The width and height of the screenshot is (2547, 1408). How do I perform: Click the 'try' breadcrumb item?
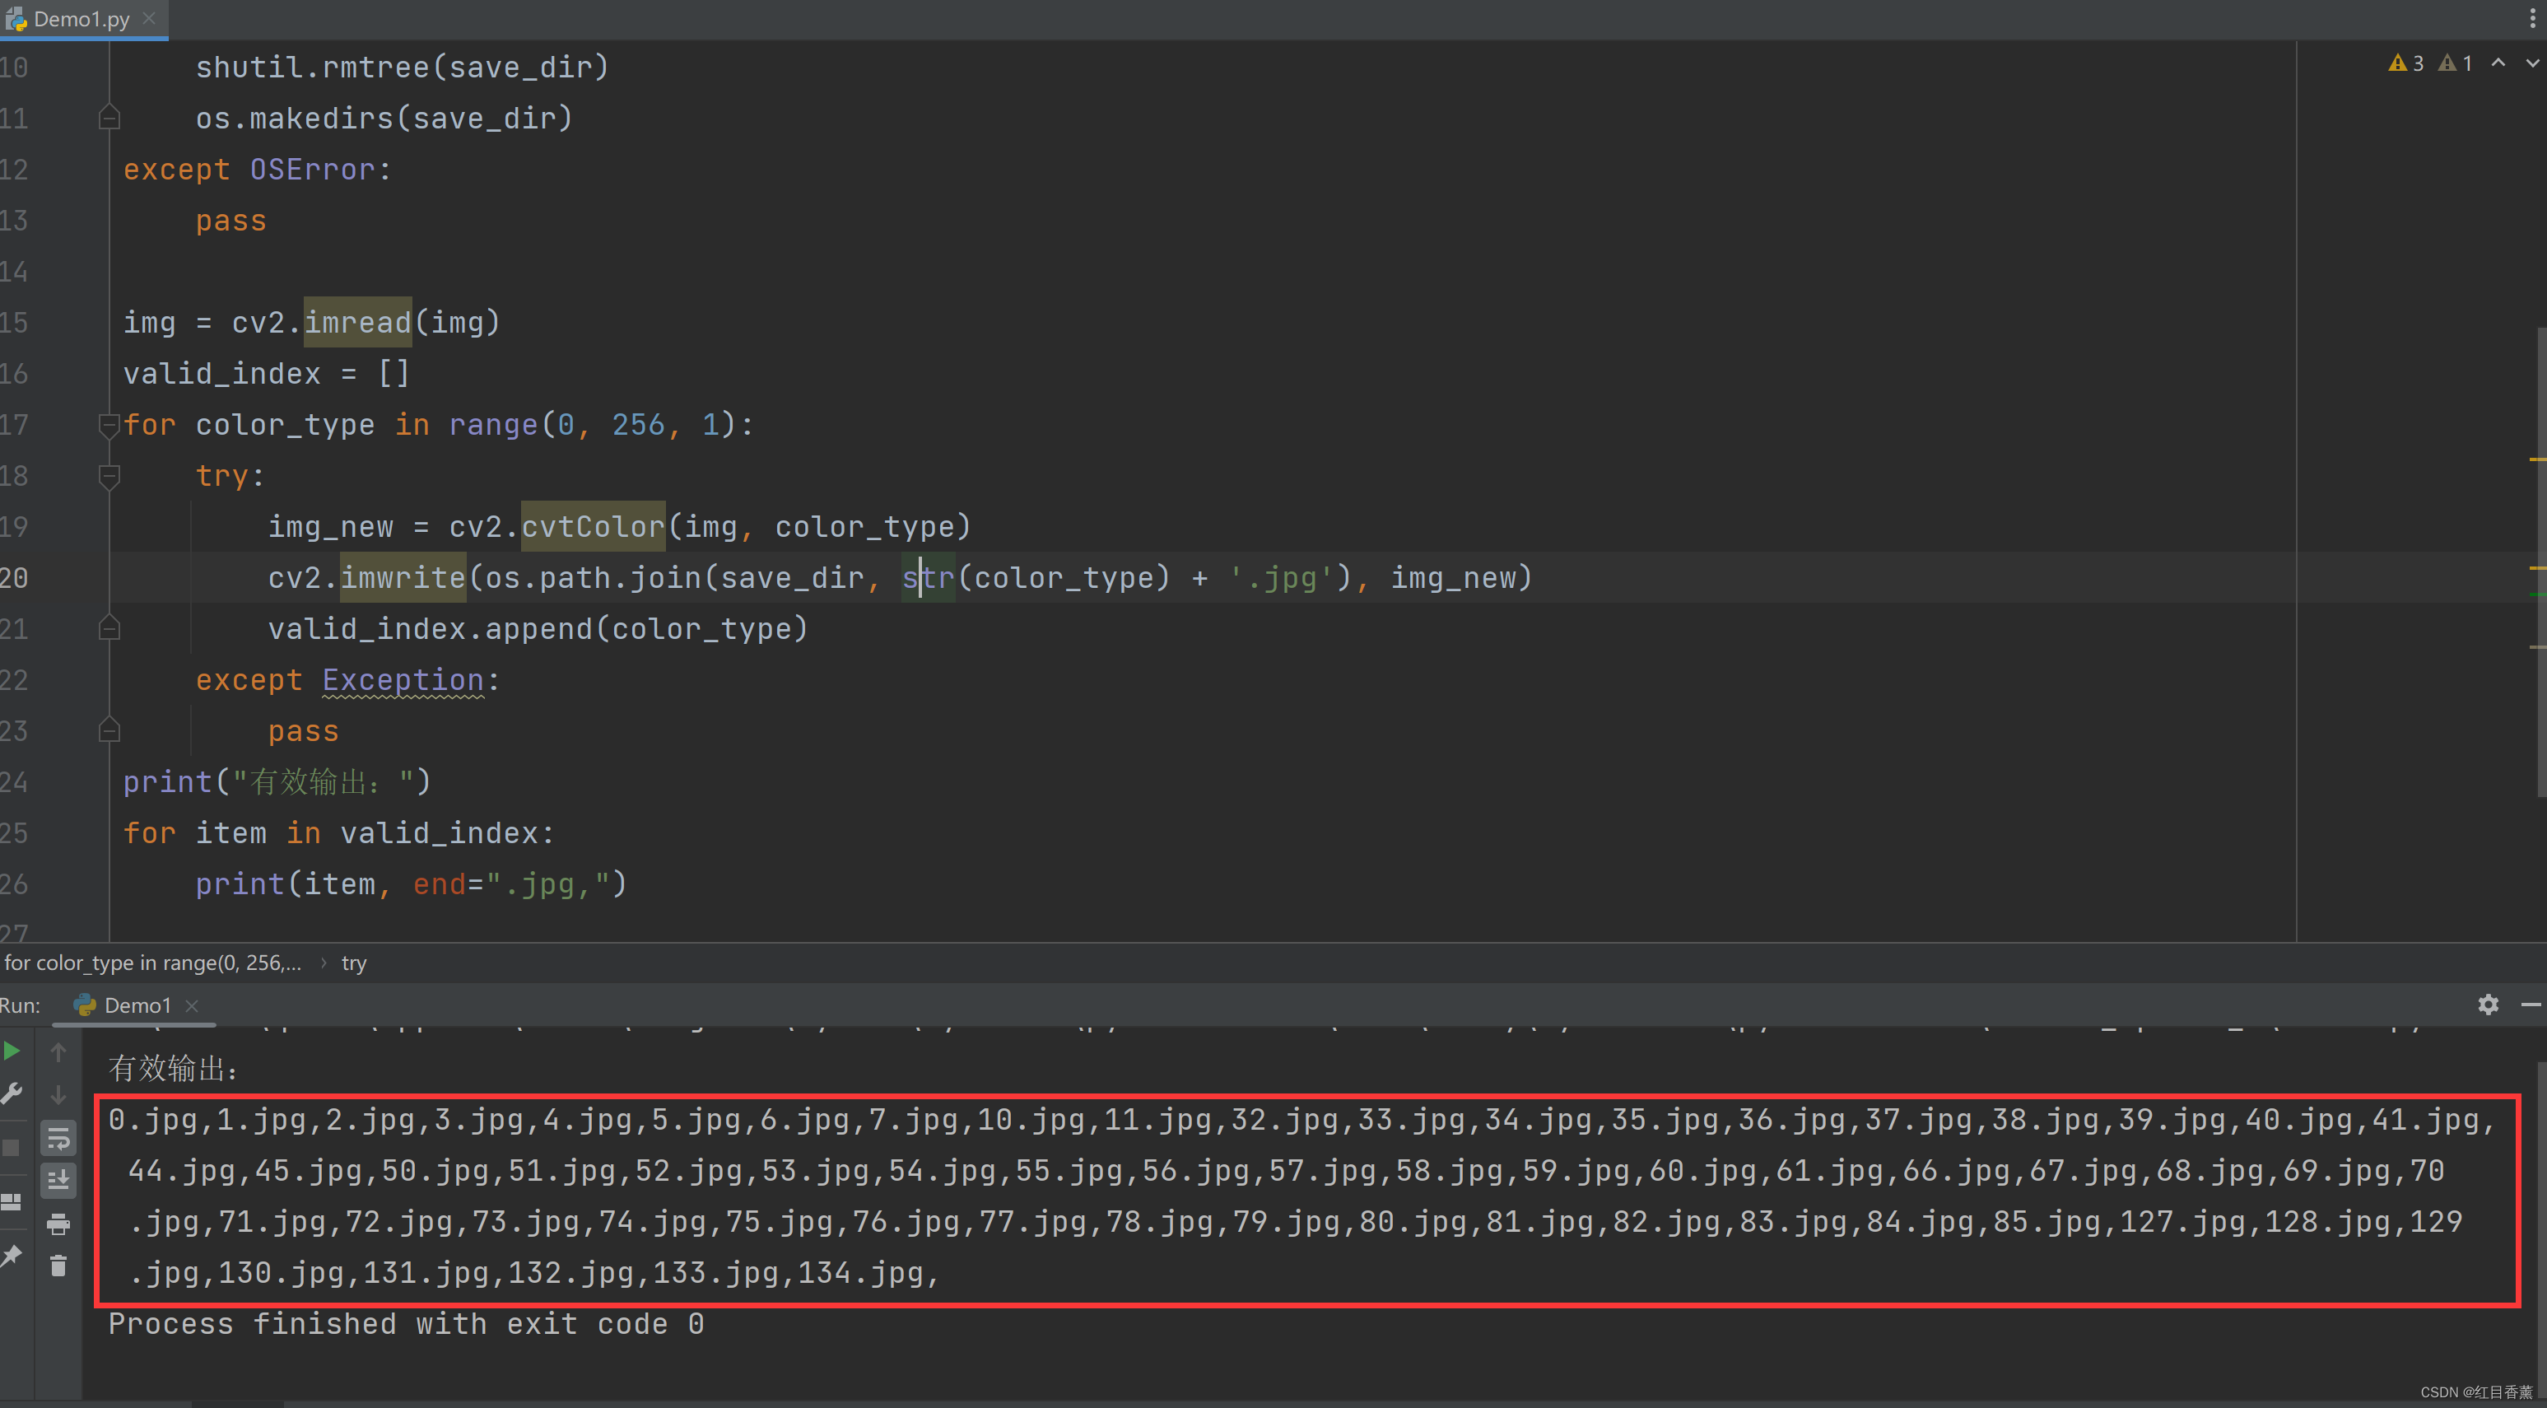[354, 963]
